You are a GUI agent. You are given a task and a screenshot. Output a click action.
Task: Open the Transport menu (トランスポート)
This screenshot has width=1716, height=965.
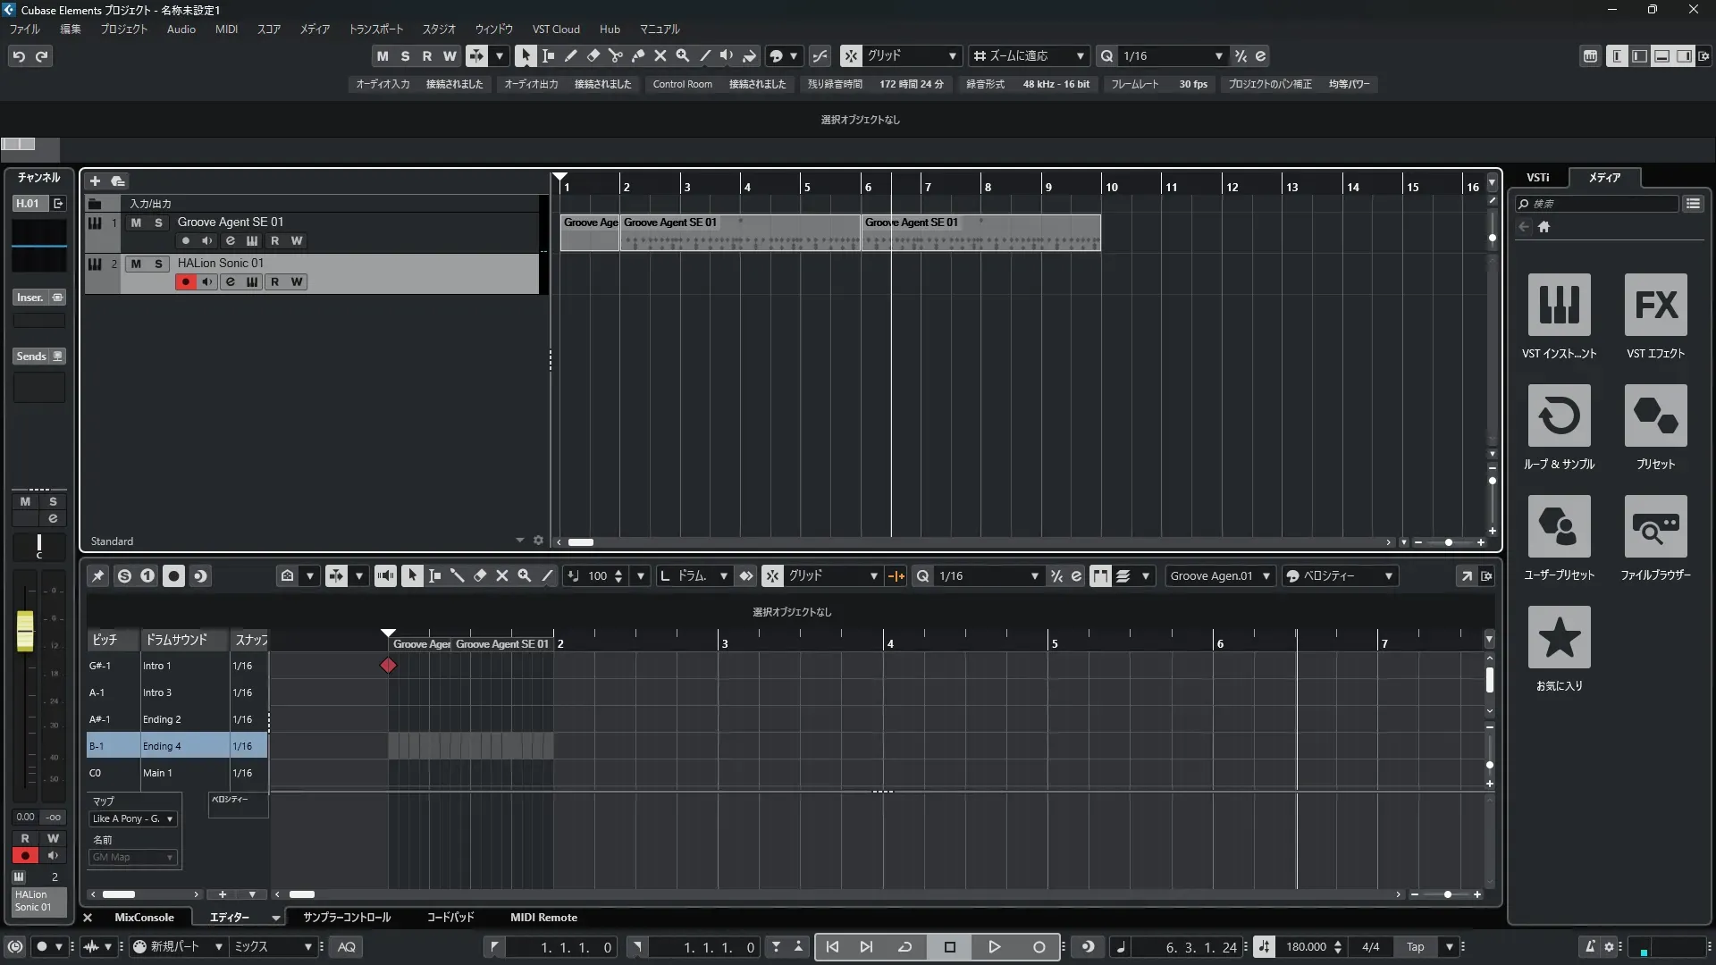(375, 29)
